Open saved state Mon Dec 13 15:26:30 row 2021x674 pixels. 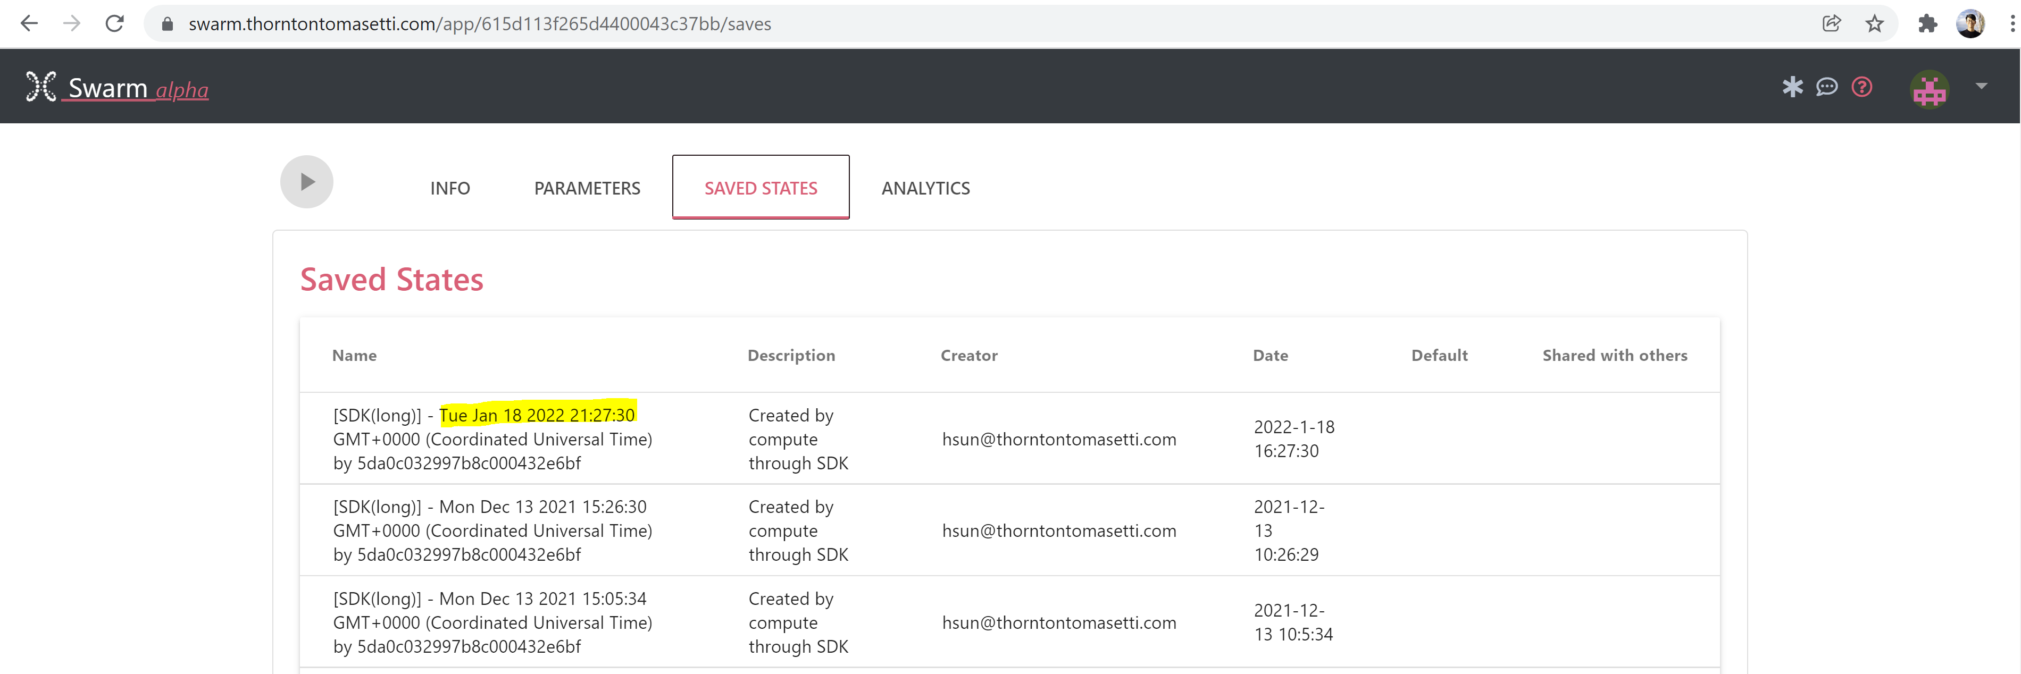(x=492, y=530)
